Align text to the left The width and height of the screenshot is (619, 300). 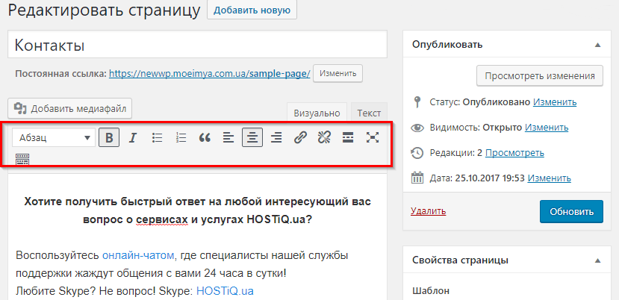coord(228,137)
